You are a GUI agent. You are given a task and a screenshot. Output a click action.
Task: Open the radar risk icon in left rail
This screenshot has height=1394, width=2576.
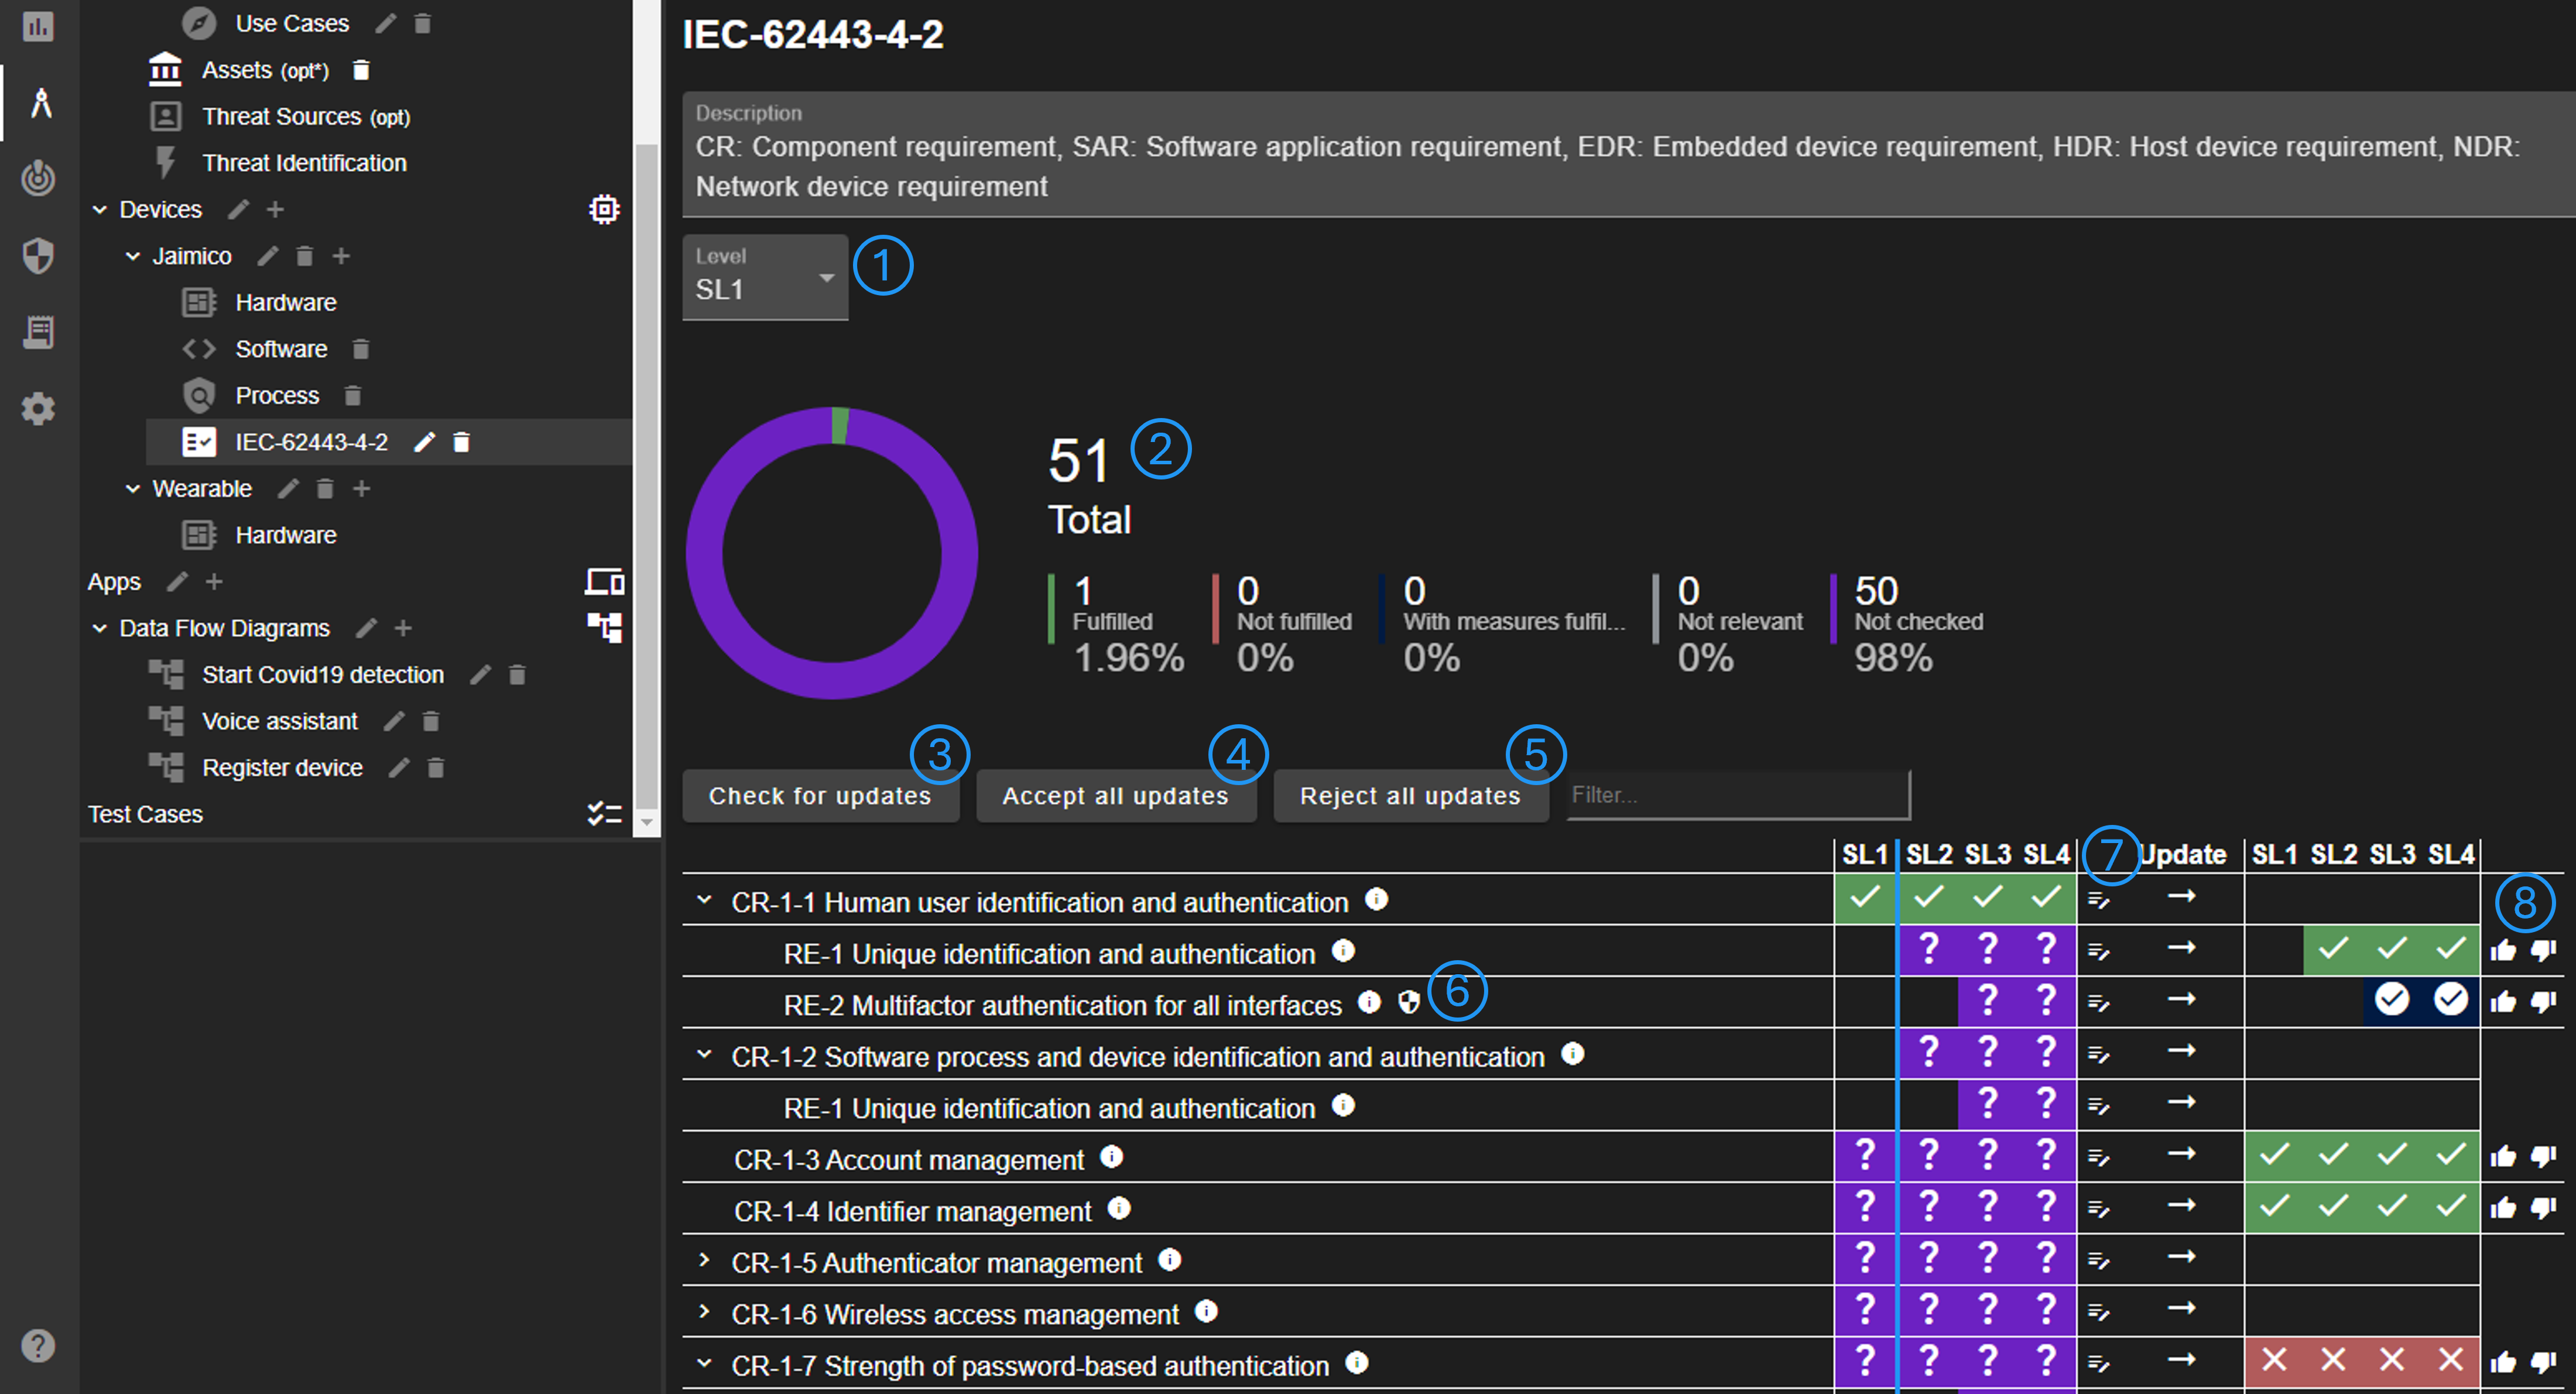[x=38, y=178]
